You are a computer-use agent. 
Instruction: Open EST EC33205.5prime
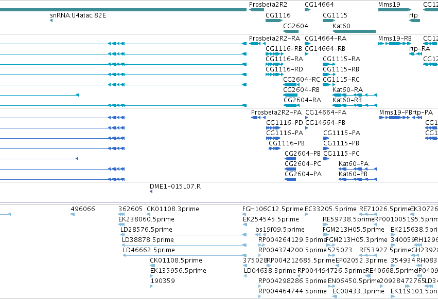point(330,209)
